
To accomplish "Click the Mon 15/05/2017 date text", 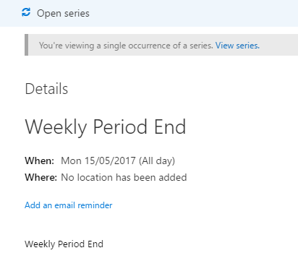I will [x=98, y=160].
